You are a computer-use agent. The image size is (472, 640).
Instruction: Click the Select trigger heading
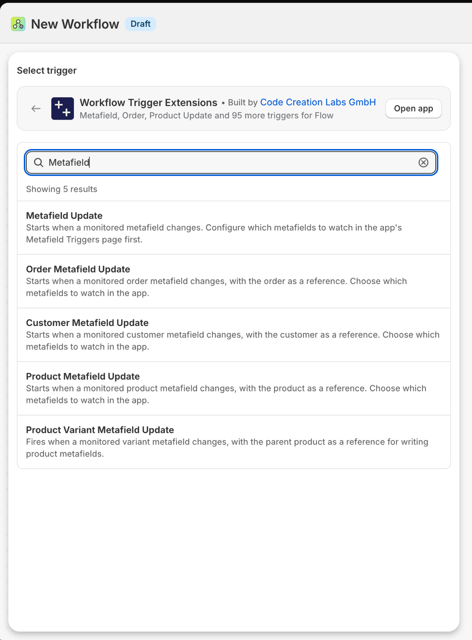(47, 71)
